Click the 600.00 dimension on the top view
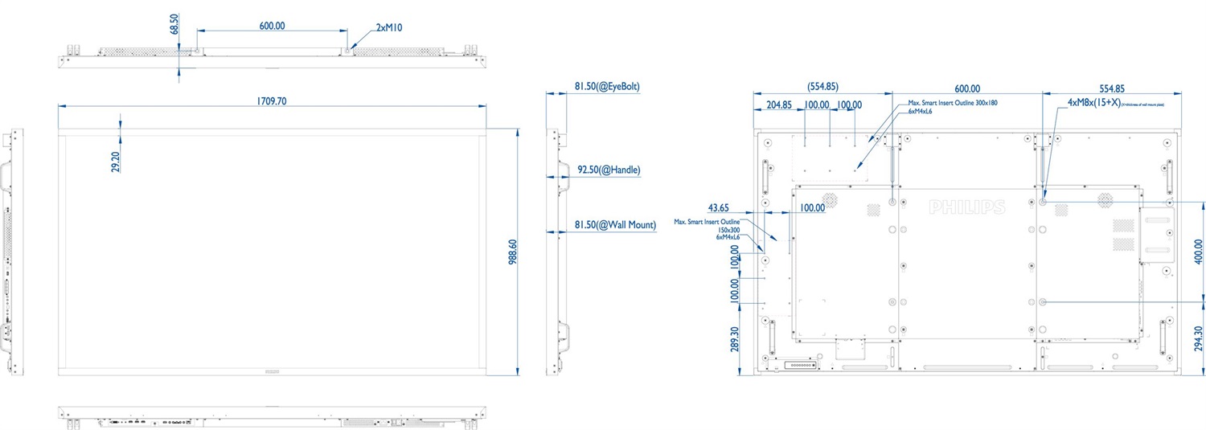Viewport: 1206px width, 430px height. pyautogui.click(x=272, y=26)
